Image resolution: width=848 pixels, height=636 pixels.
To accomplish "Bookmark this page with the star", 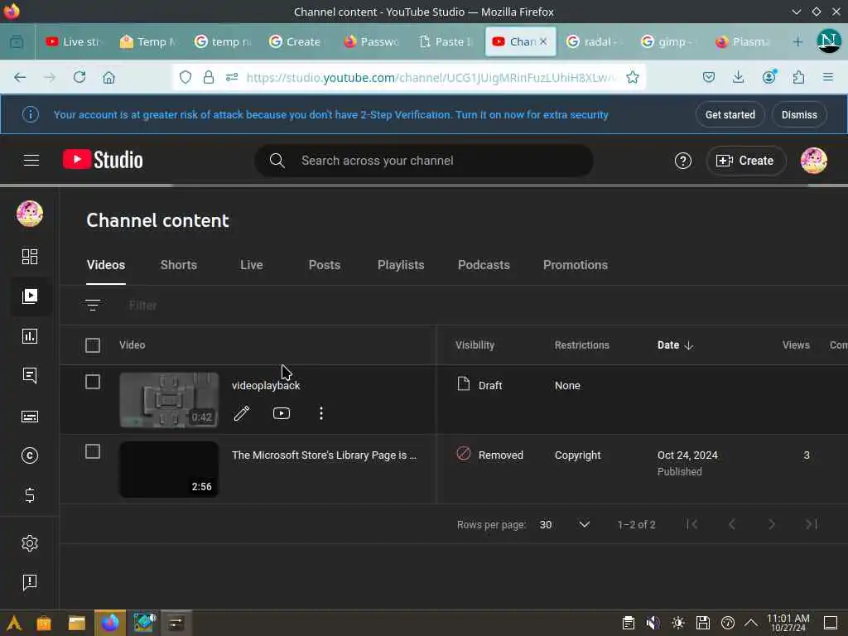I will point(632,77).
